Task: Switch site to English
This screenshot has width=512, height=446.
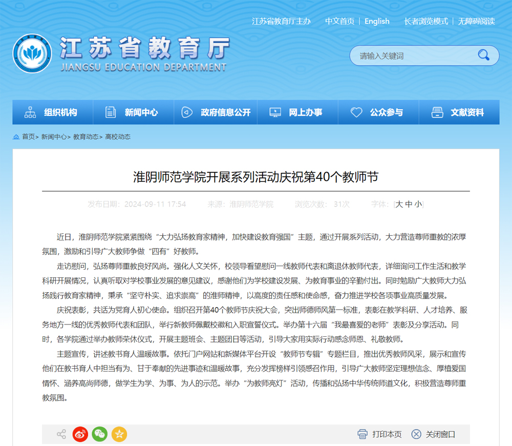Action: point(377,21)
